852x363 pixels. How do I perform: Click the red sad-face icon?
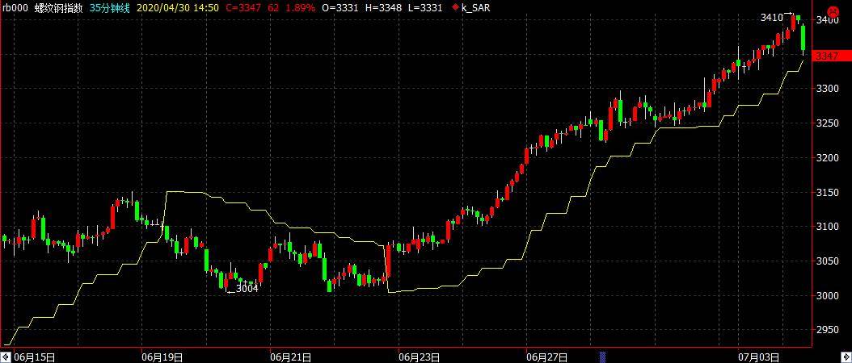click(x=832, y=10)
